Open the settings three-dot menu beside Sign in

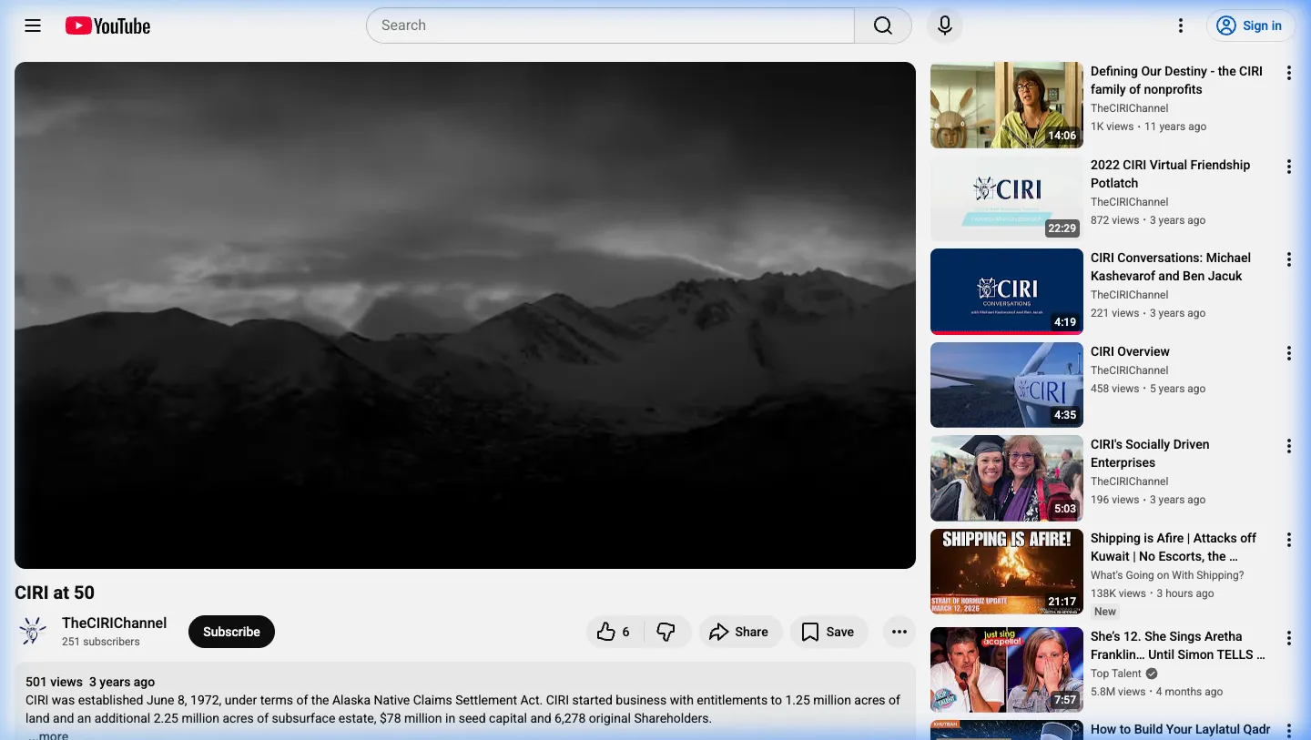[x=1181, y=25]
